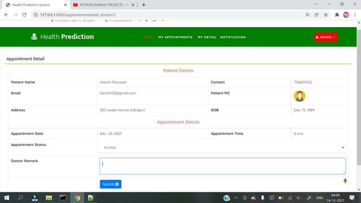Open the volume tray icon
361x203 pixels.
(299, 198)
